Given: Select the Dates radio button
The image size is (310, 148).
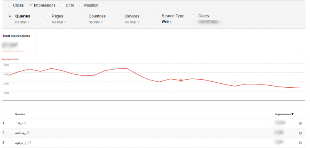Looking at the screenshot, I should coord(193,16).
